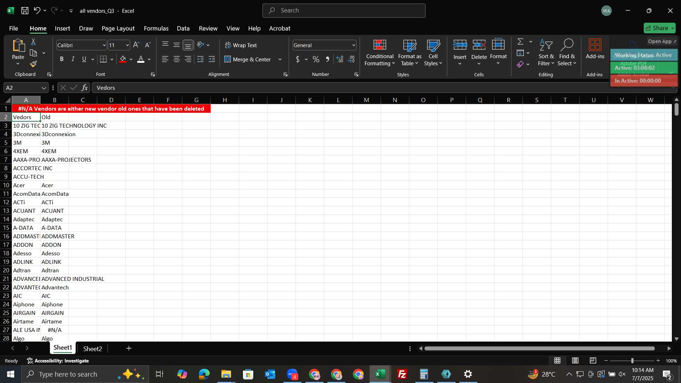Click the Fill down icon
Screen dimensions: 681x383
(520, 53)
